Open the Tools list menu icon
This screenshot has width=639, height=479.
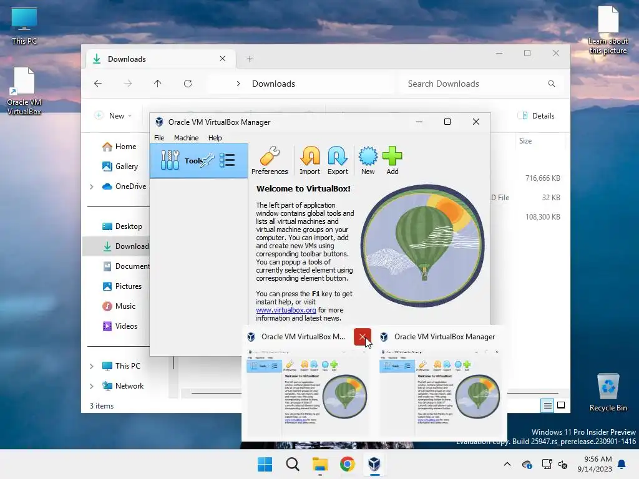pyautogui.click(x=227, y=160)
